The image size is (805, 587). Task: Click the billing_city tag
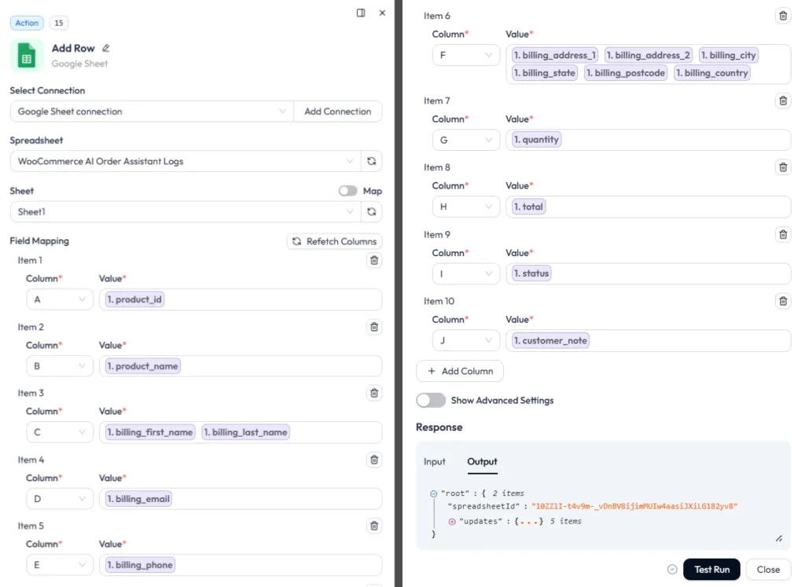pos(729,56)
